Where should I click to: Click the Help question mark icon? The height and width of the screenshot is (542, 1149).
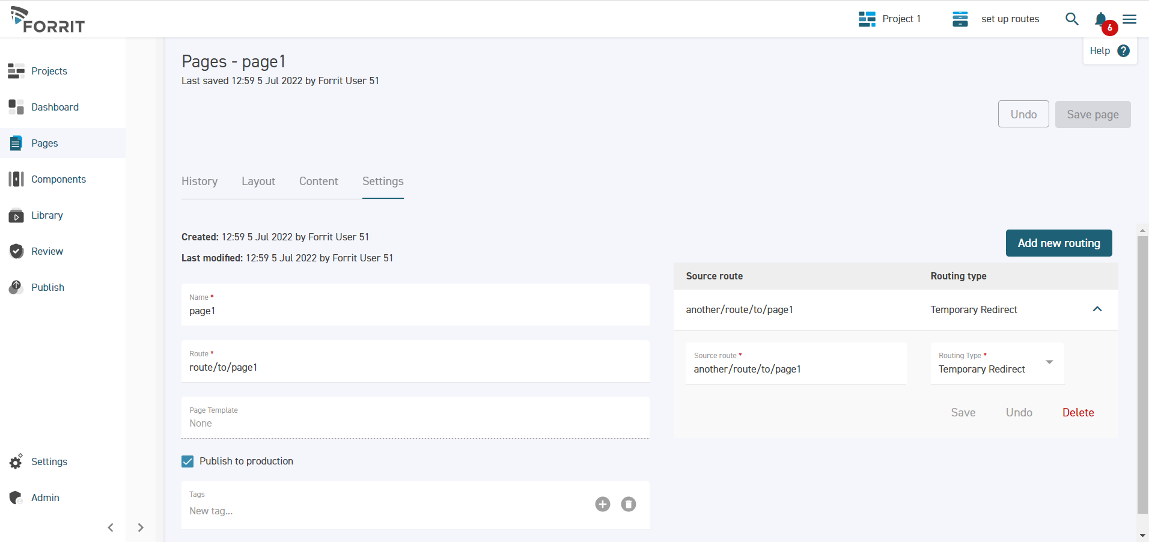coord(1124,51)
